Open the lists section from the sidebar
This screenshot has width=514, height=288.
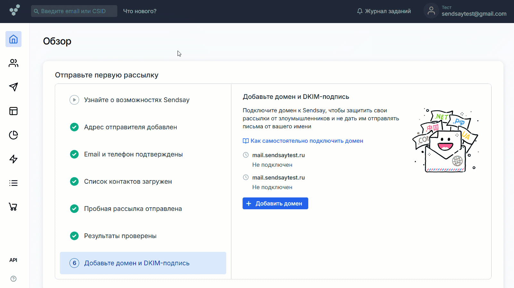pyautogui.click(x=13, y=183)
